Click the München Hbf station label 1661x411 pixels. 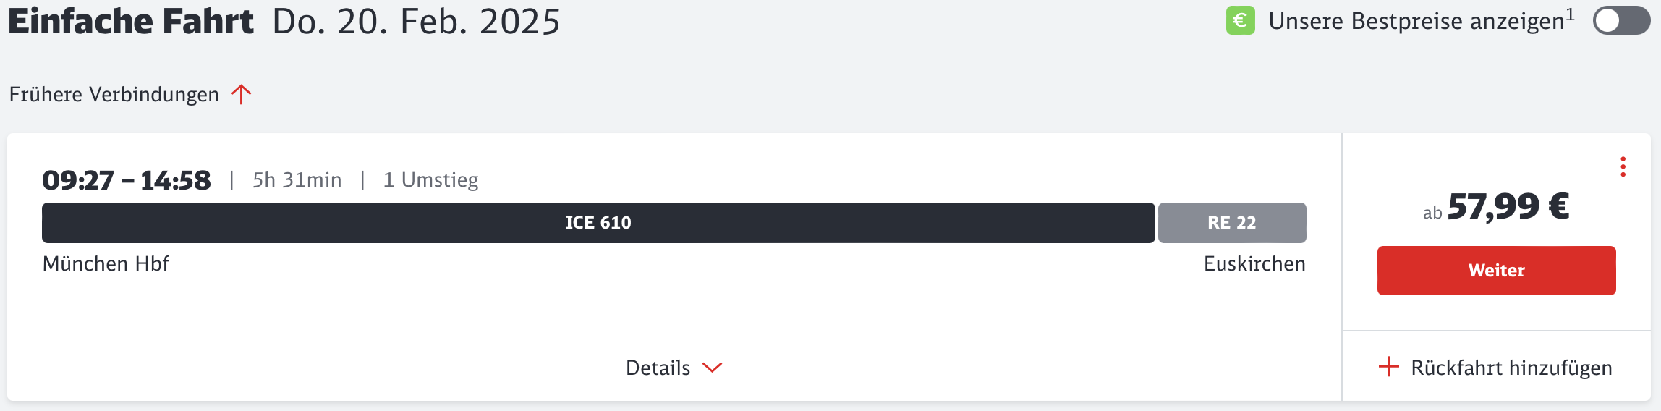point(106,263)
